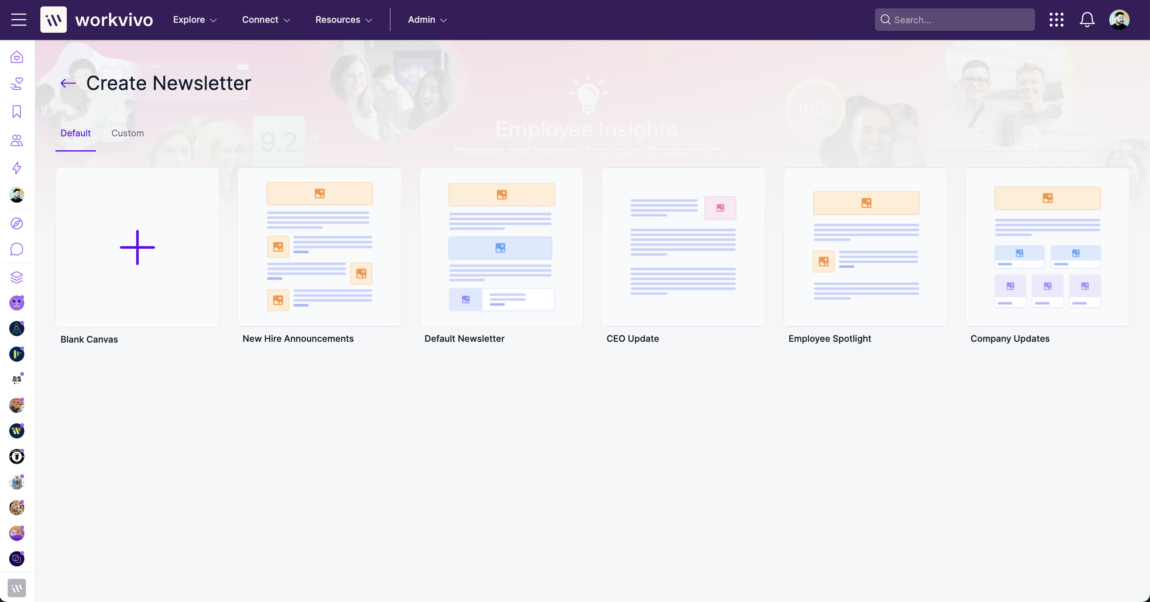Expand the Explore dropdown menu
1150x602 pixels.
[x=195, y=20]
